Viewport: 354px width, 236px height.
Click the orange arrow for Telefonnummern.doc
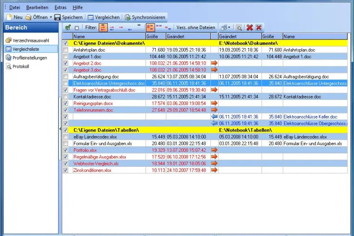pos(214,110)
